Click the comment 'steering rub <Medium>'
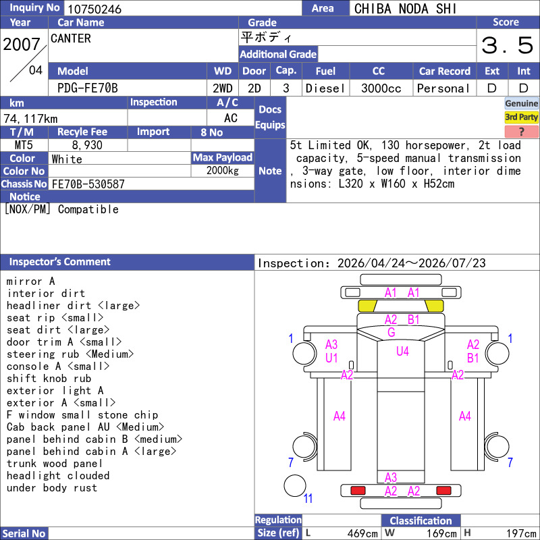The height and width of the screenshot is (540, 540). (x=70, y=354)
